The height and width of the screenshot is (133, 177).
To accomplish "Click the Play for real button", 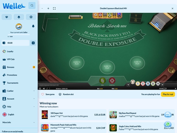I will [168, 94].
